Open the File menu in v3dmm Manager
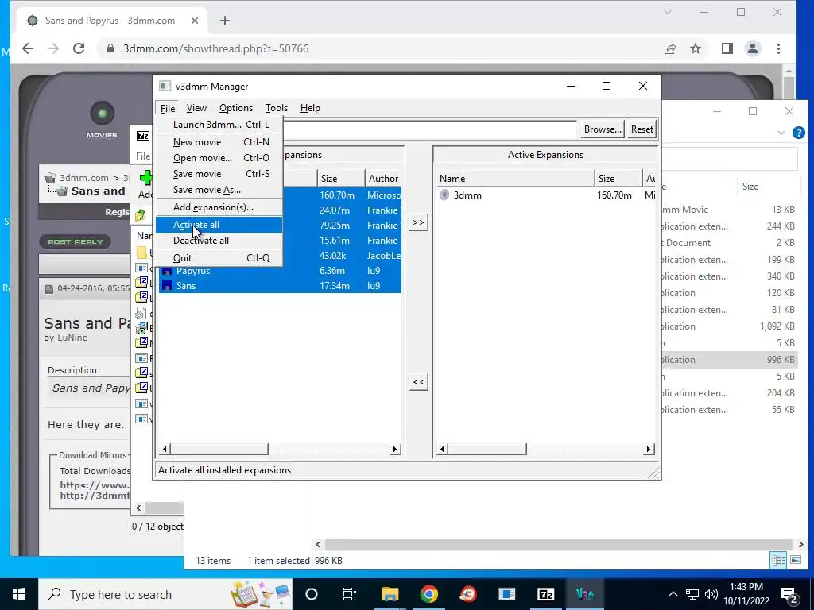 167,108
